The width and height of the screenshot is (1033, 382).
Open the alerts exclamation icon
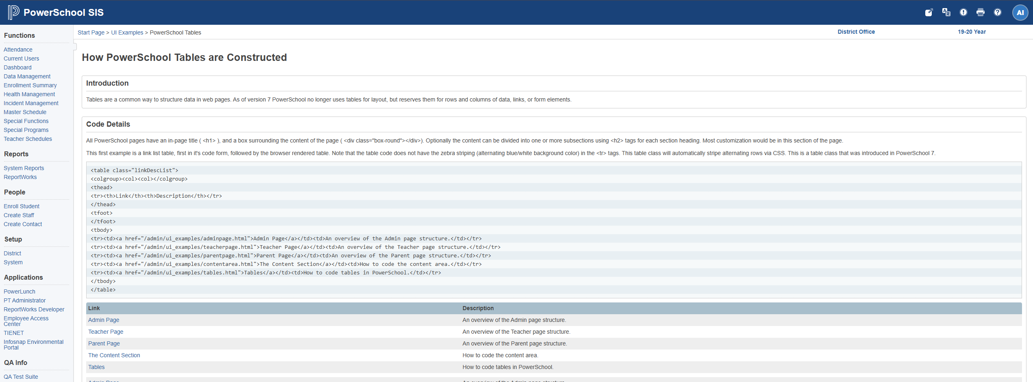(x=963, y=12)
